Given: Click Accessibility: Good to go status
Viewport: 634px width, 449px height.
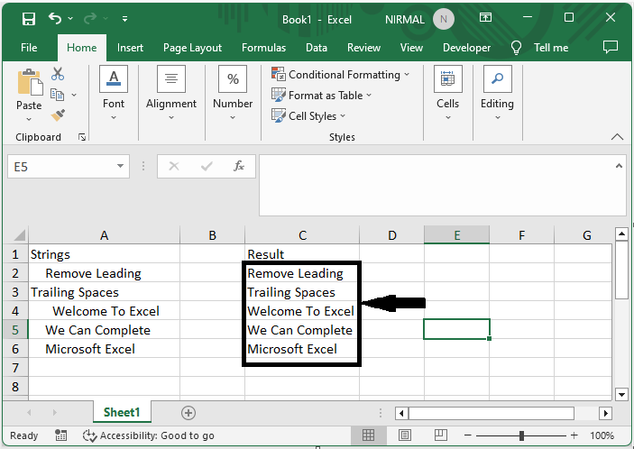Looking at the screenshot, I should pyautogui.click(x=149, y=435).
